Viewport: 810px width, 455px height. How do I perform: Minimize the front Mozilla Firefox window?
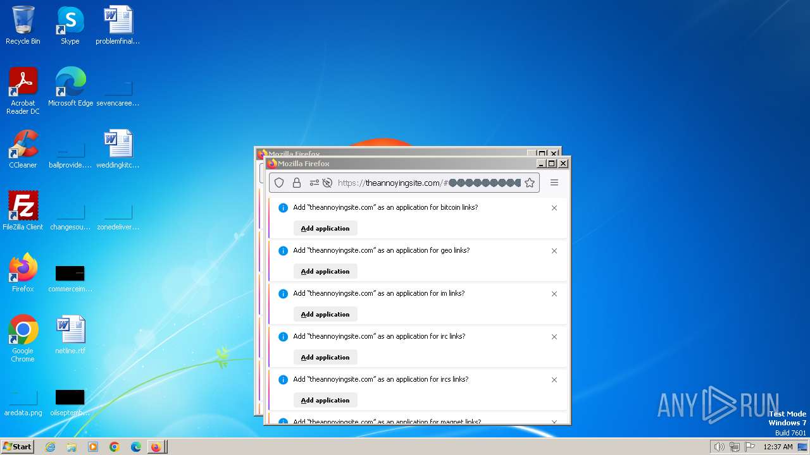coord(542,163)
